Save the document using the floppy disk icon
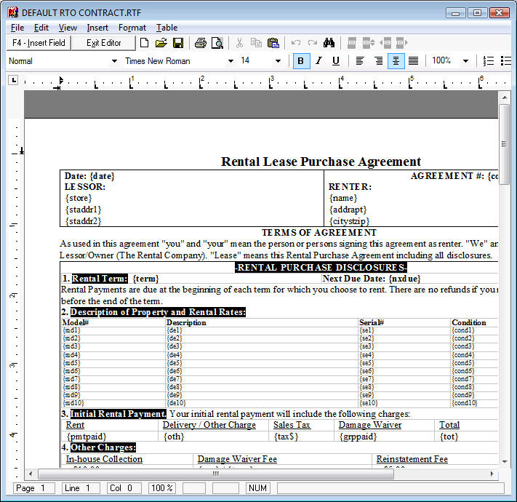Viewport: 517px width, 502px height. coord(177,43)
